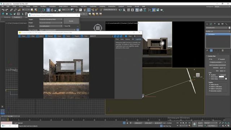Toggle Visible directly checkbox

pyautogui.click(x=209, y=84)
